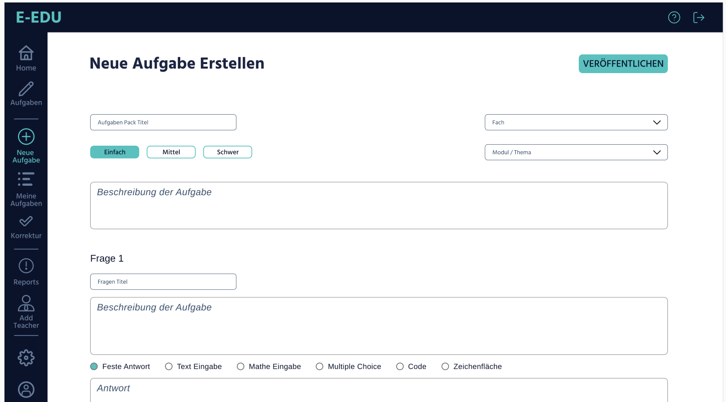The width and height of the screenshot is (726, 402).
Task: Select the Code radio option
Action: tap(400, 366)
